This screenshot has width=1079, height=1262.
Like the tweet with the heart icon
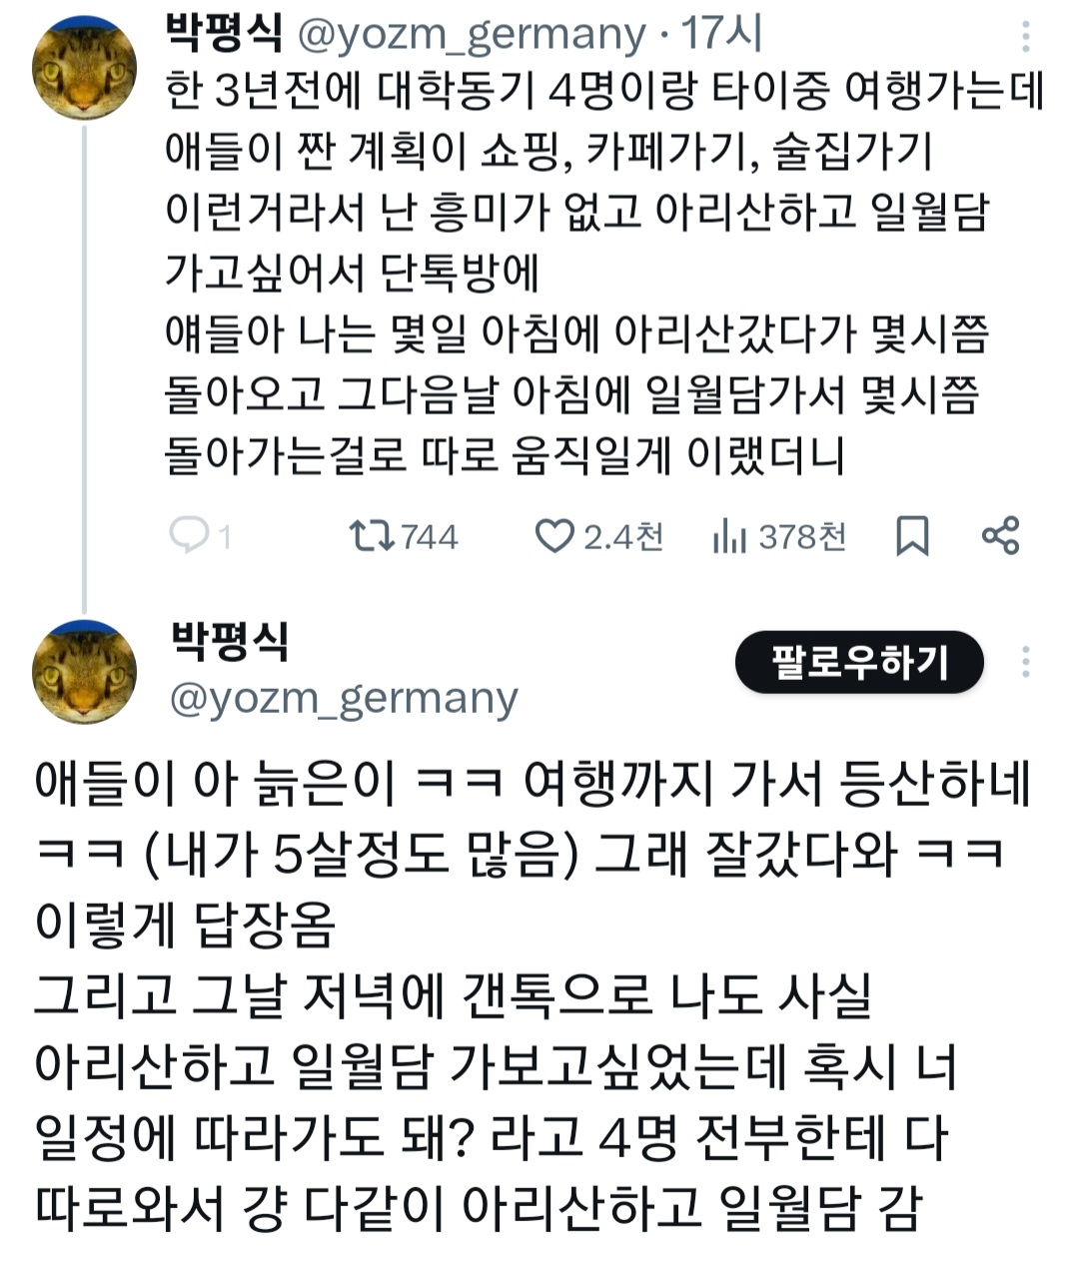[553, 536]
